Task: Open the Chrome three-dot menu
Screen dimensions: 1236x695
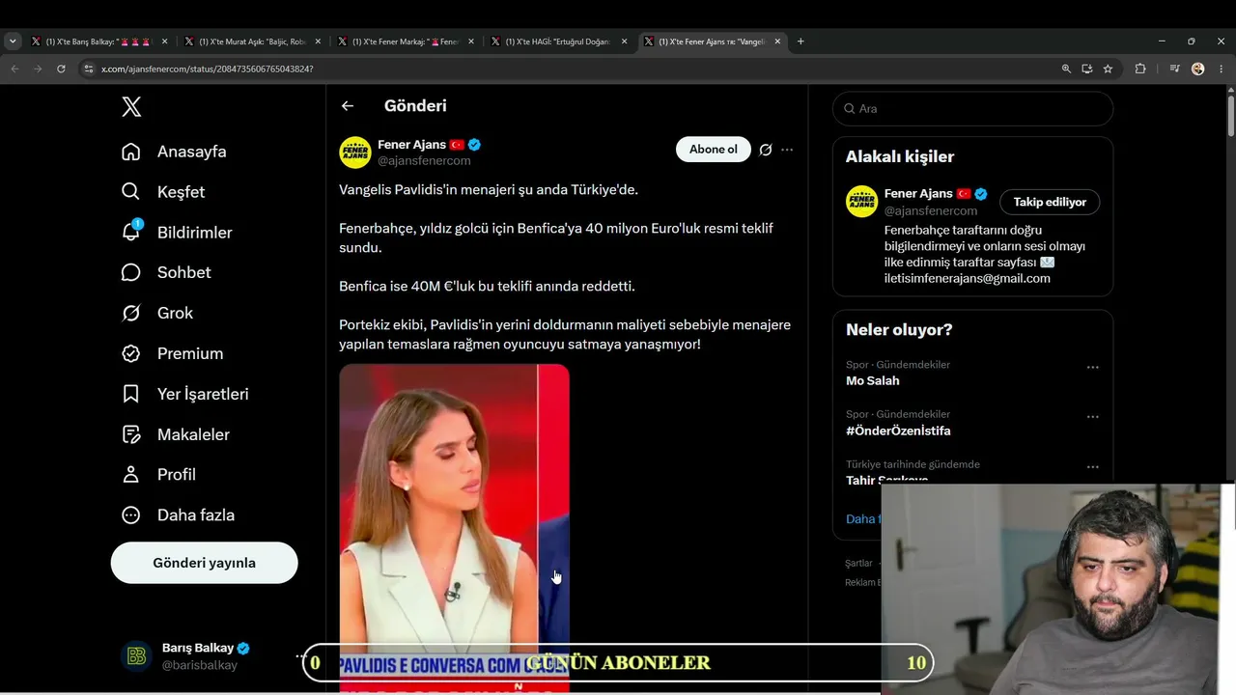Action: (x=1220, y=69)
